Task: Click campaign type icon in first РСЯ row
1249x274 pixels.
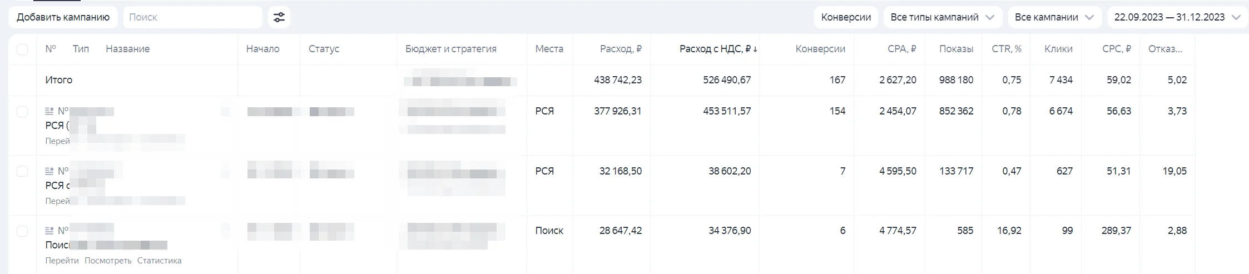Action: 49,111
